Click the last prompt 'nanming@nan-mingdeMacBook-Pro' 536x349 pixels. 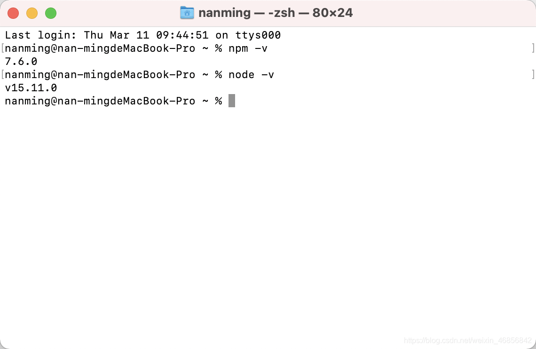(100, 101)
